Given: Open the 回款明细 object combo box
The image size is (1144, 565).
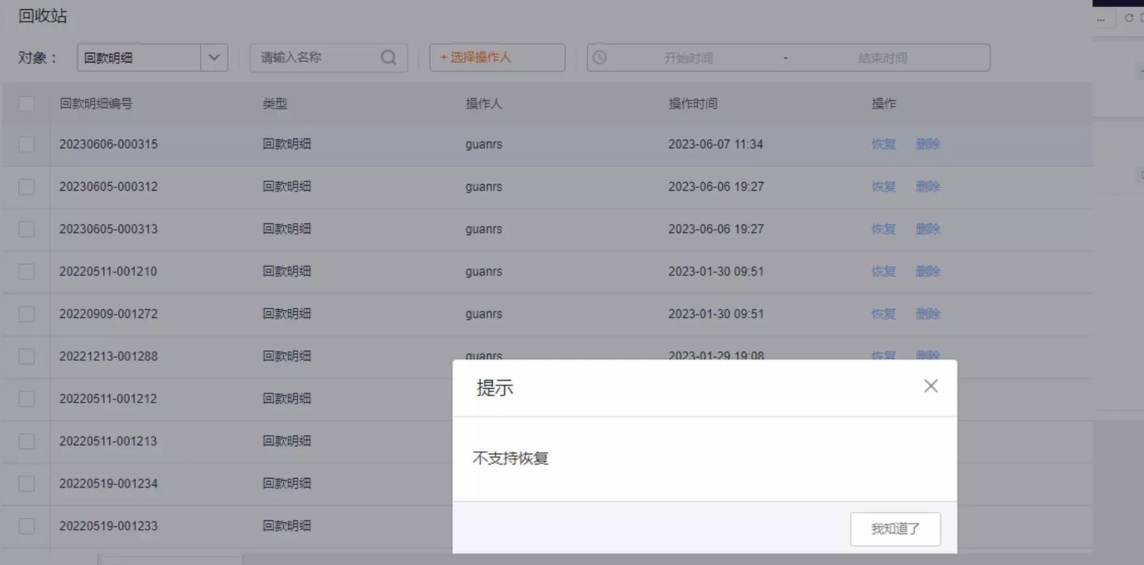Looking at the screenshot, I should [153, 57].
